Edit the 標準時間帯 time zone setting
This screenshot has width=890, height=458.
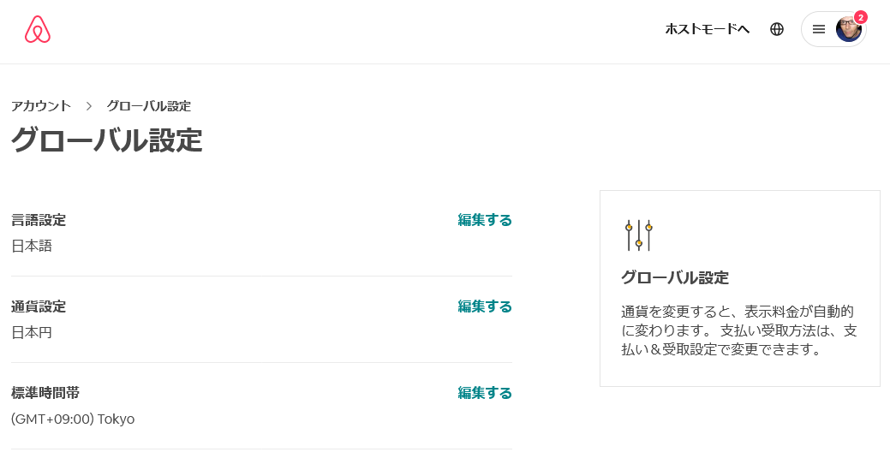coord(485,393)
